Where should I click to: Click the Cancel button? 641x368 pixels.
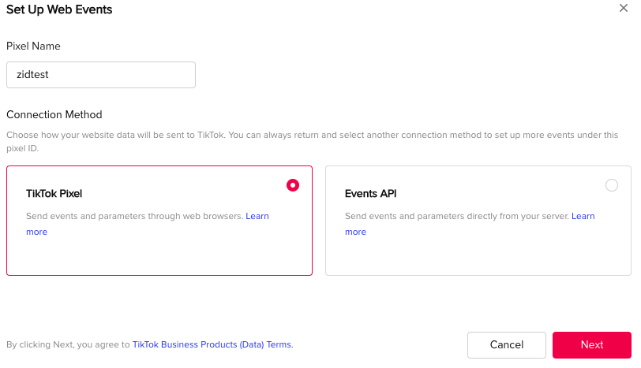click(507, 344)
